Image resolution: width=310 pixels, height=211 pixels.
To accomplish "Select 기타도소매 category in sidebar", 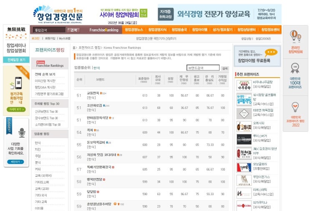I will pos(42,182).
